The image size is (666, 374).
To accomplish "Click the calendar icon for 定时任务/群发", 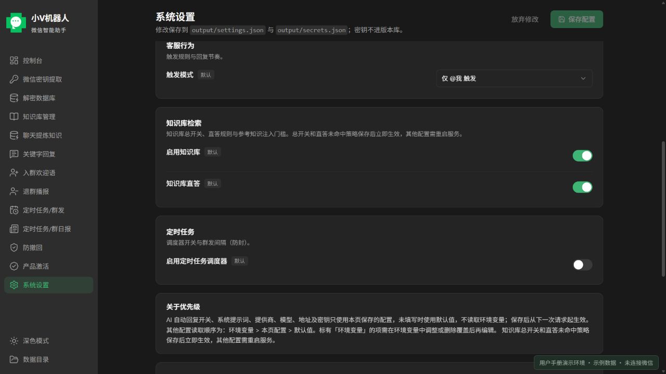I will (x=14, y=210).
